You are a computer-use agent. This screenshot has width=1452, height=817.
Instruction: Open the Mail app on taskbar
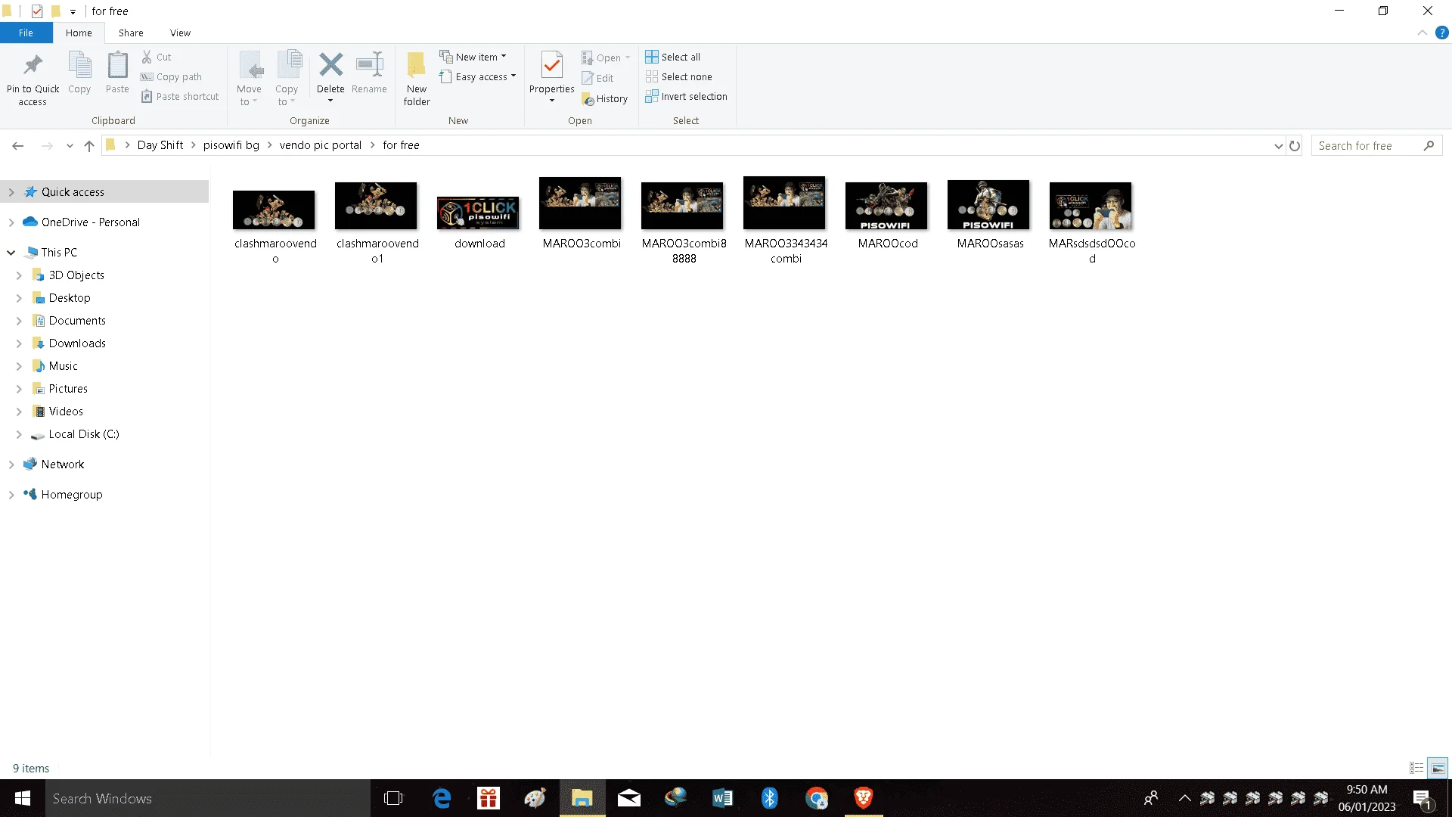point(628,798)
